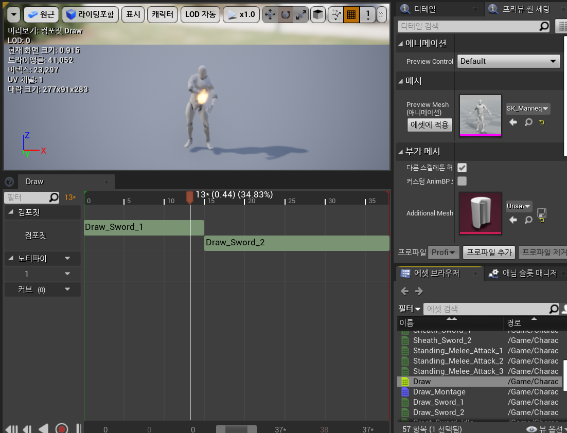The image size is (567, 433).
Task: Open the 라이팅포함 view mode menu
Action: (91, 14)
